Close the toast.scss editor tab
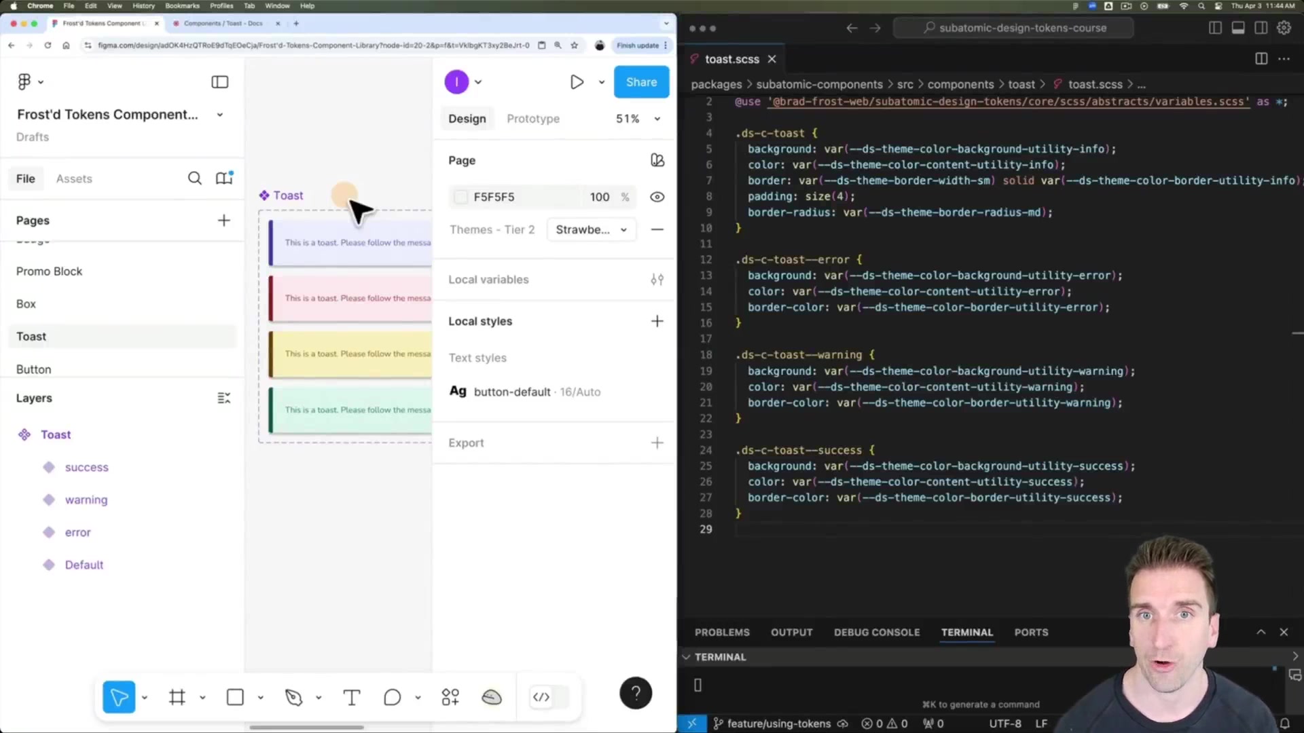The width and height of the screenshot is (1304, 733). [x=772, y=59]
